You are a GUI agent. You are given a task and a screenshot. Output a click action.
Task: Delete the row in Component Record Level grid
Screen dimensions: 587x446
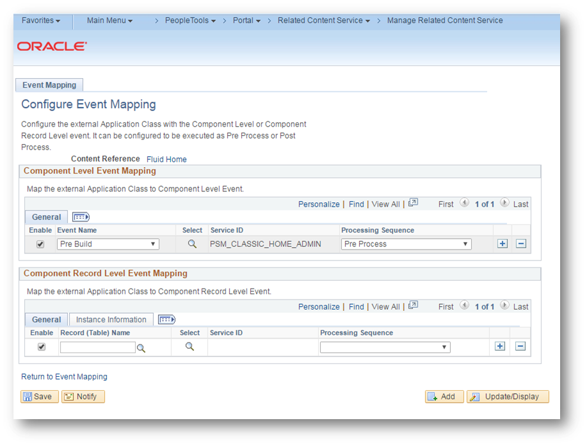click(520, 346)
